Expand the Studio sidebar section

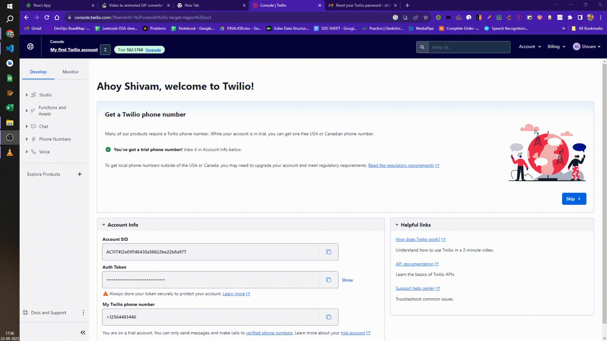[27, 94]
